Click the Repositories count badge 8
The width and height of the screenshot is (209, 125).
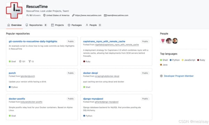(x=45, y=25)
